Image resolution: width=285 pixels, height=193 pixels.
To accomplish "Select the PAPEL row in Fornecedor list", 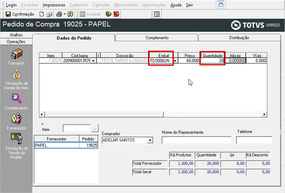I will click(x=57, y=145).
